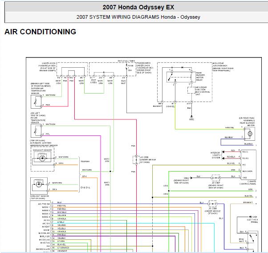Click the outside air temperature sensor symbol
Viewport: 268px width, 253px height.
[x=36, y=102]
